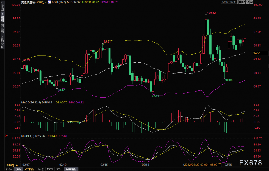Click the BOLL indicator icon beside the title
Screen dimensions: 269x171
coord(50,2)
